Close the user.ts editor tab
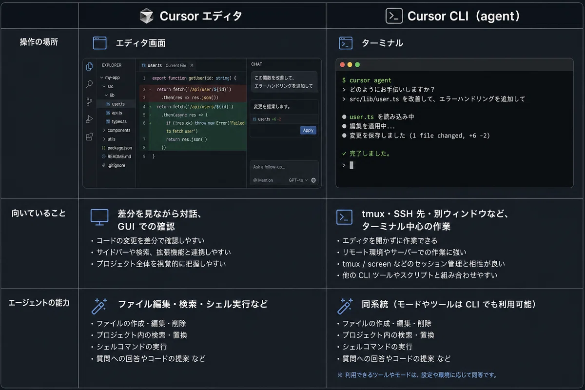The image size is (585, 390). [192, 65]
